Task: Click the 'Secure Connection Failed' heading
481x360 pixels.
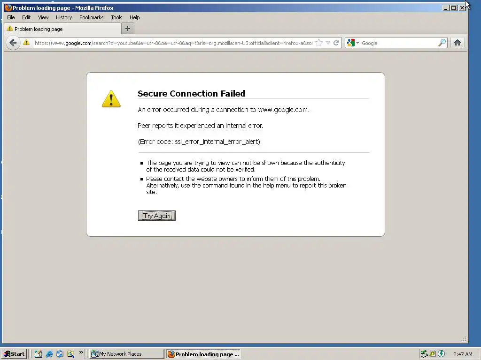Action: pyautogui.click(x=191, y=93)
